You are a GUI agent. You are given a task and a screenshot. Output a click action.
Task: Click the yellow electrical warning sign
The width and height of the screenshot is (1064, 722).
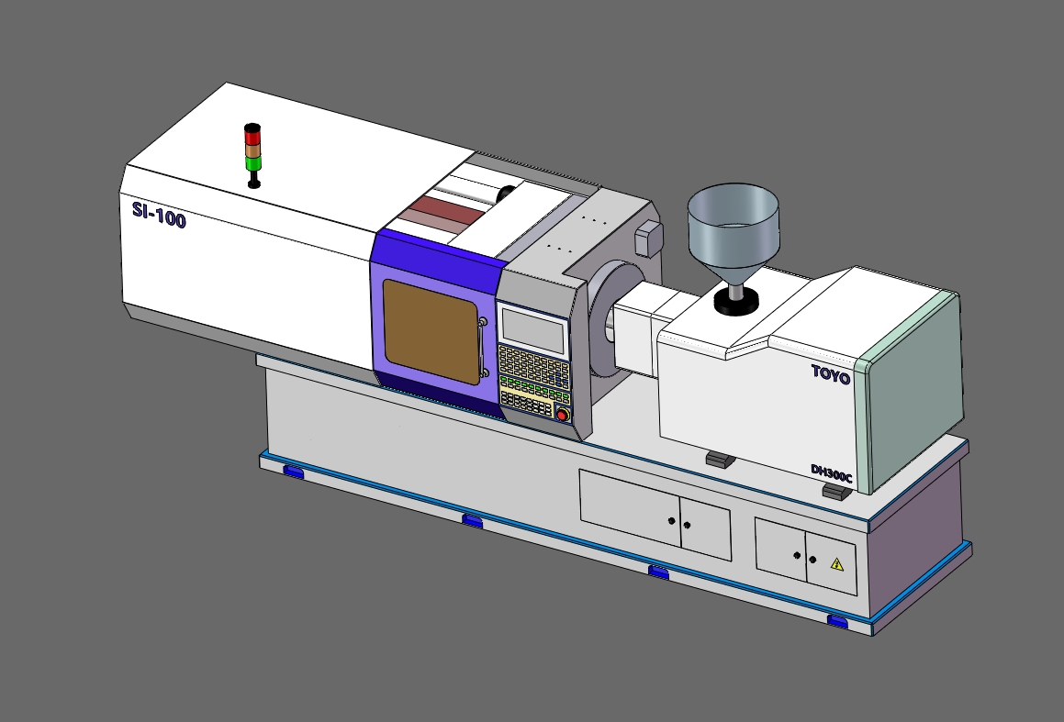click(837, 564)
